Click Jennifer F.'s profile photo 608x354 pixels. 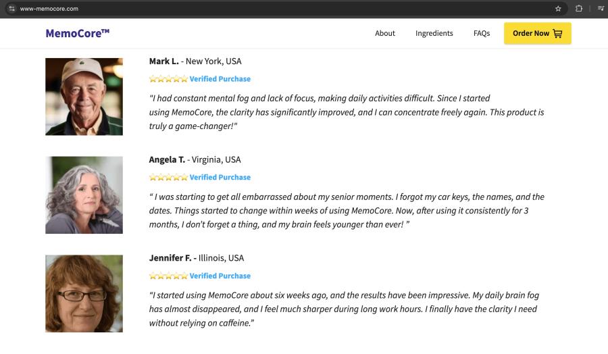click(84, 294)
